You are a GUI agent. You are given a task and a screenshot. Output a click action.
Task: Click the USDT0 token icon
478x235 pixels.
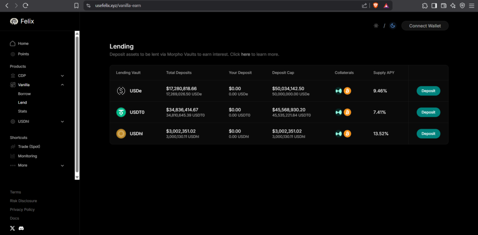tap(121, 112)
